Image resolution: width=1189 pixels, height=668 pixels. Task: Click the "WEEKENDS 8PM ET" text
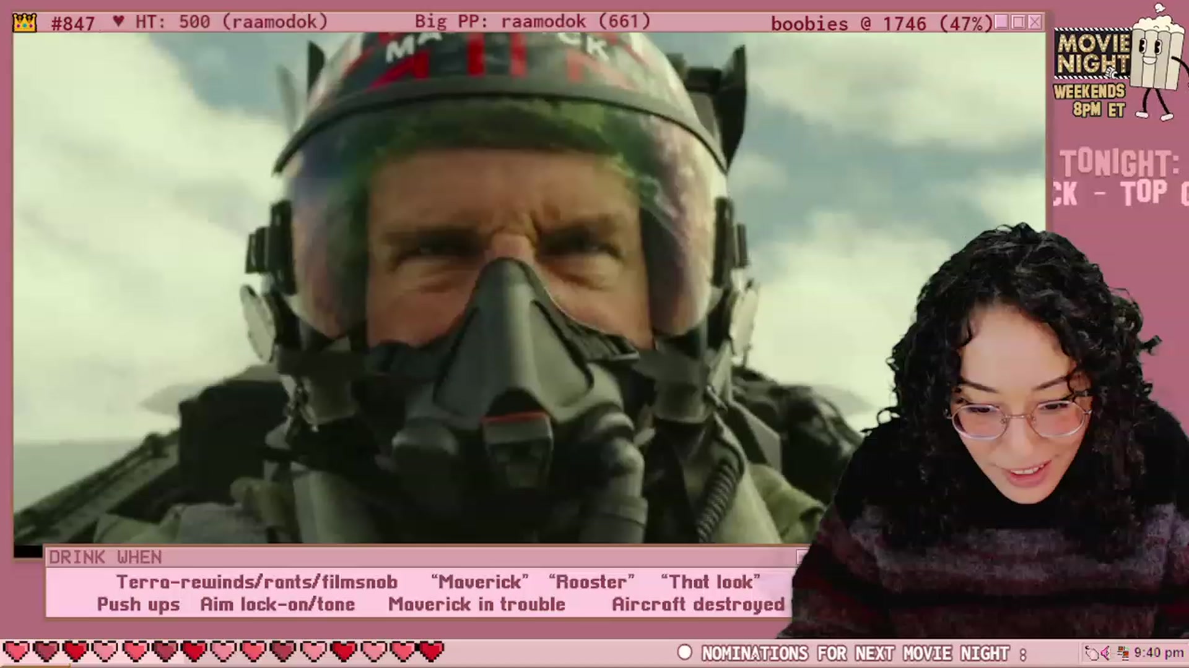1090,101
